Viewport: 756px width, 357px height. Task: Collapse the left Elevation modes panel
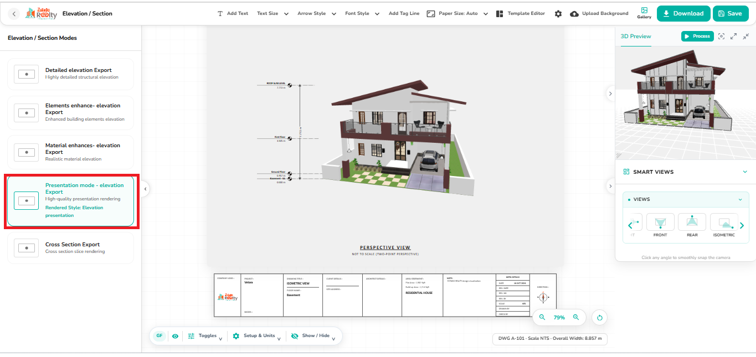[145, 189]
